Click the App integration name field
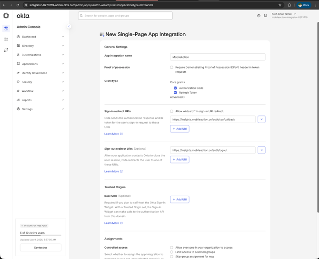Image resolution: width=319 pixels, height=259 pixels. (217, 57)
